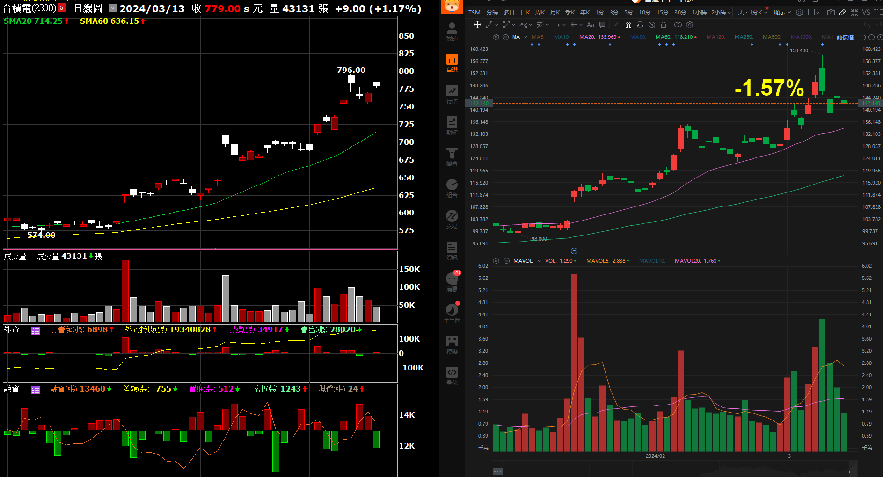Select the Aa text annotation tool

click(590, 25)
